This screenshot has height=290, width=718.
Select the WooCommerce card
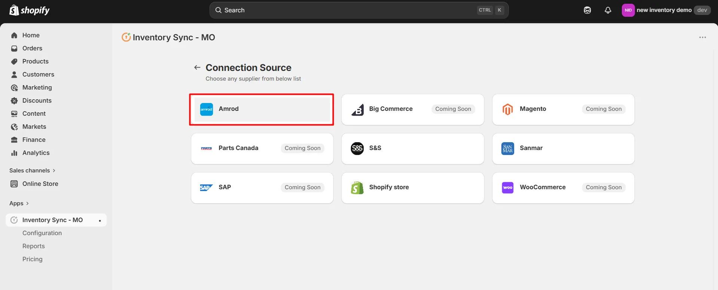pos(563,188)
